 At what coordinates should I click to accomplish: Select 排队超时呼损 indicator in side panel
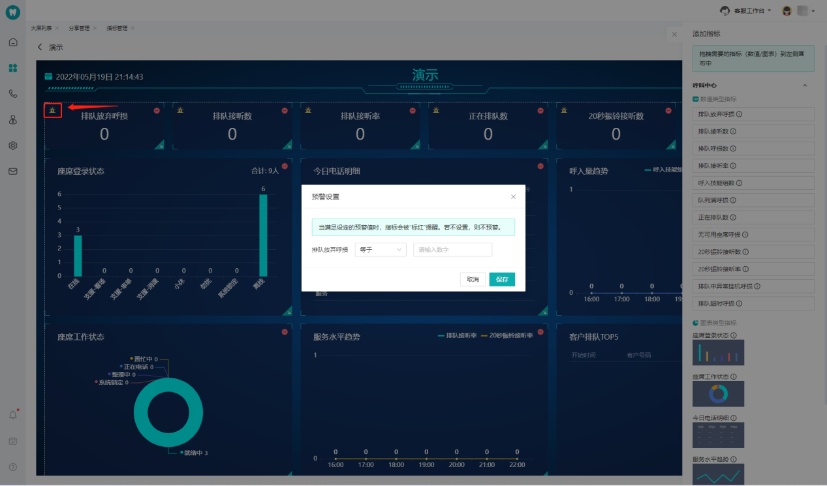point(753,303)
